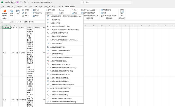Select column header T
Screen dimensions: 175x107
coord(157,26)
